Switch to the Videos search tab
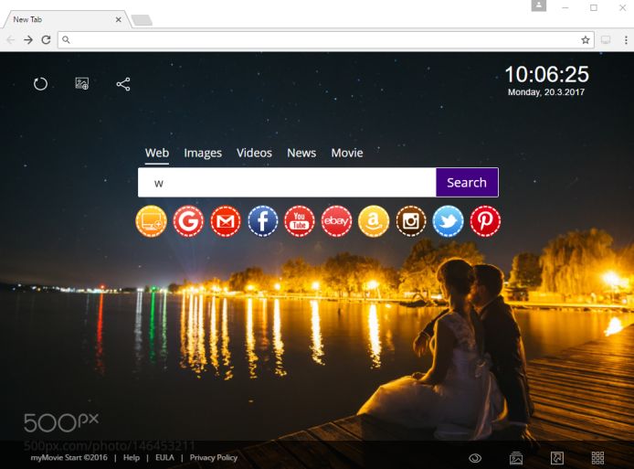The image size is (634, 469). (x=254, y=153)
